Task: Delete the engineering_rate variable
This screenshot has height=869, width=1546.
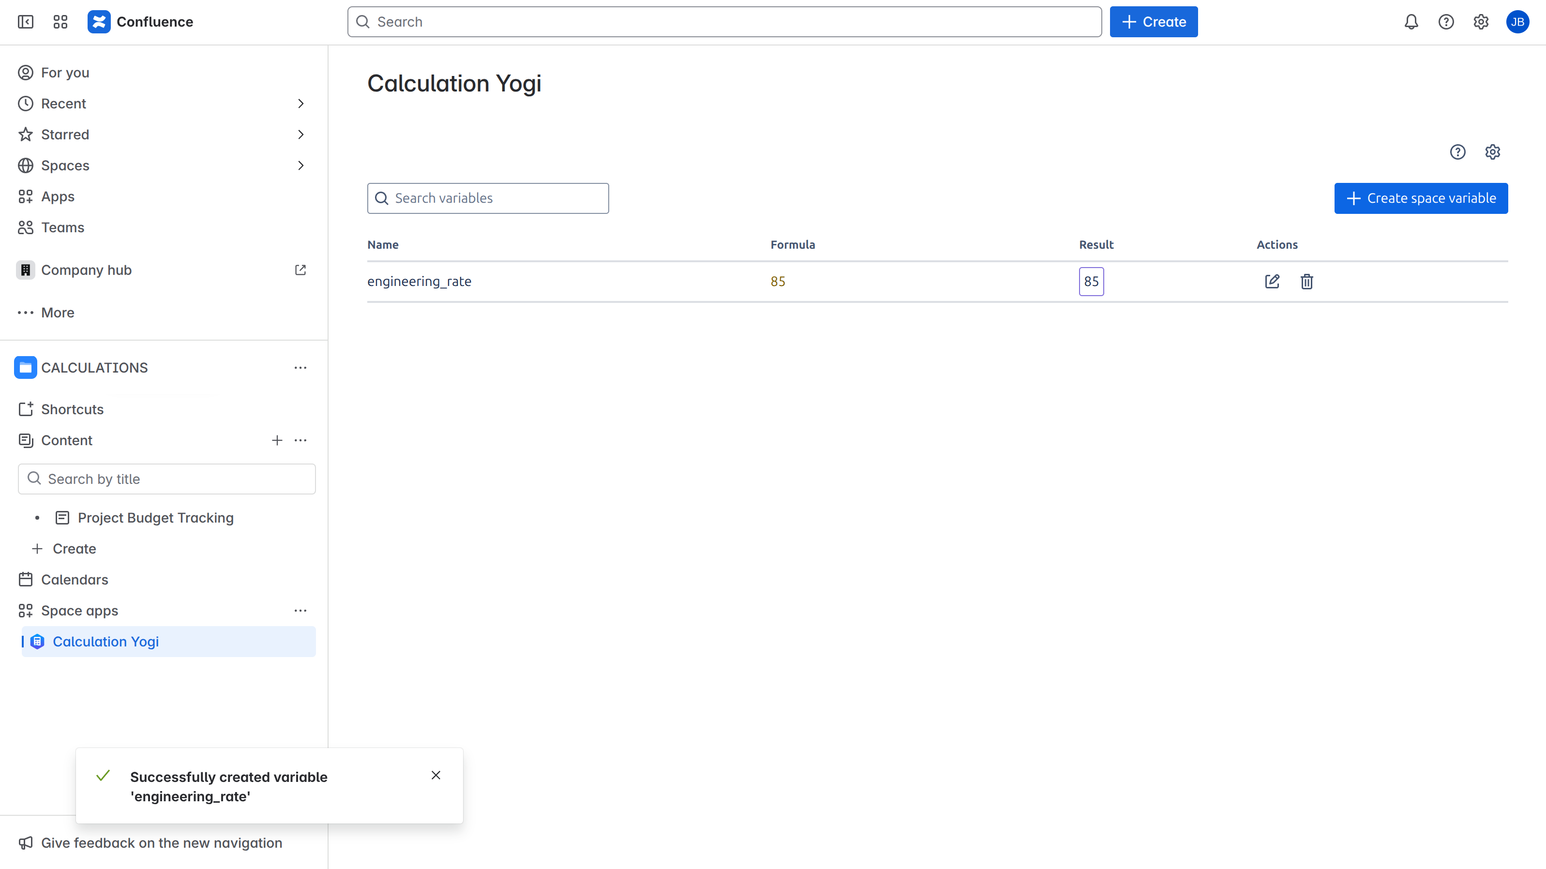Action: (x=1306, y=282)
